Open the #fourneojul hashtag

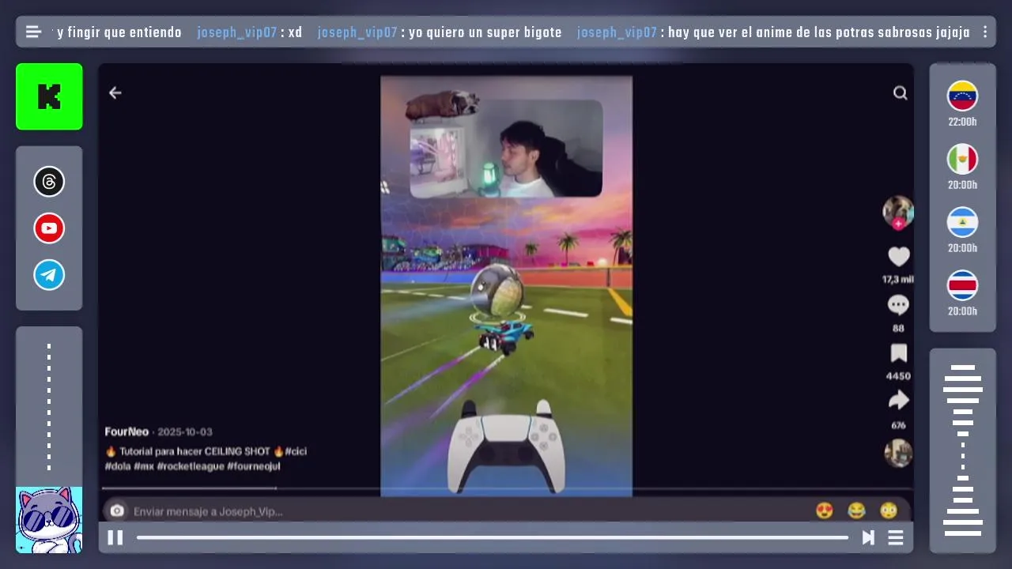[254, 466]
